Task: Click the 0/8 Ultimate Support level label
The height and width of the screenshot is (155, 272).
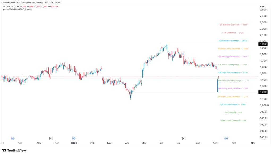Action: (x=233, y=105)
